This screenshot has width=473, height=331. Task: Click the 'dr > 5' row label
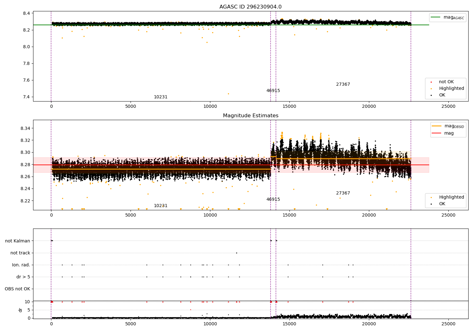coord(23,277)
